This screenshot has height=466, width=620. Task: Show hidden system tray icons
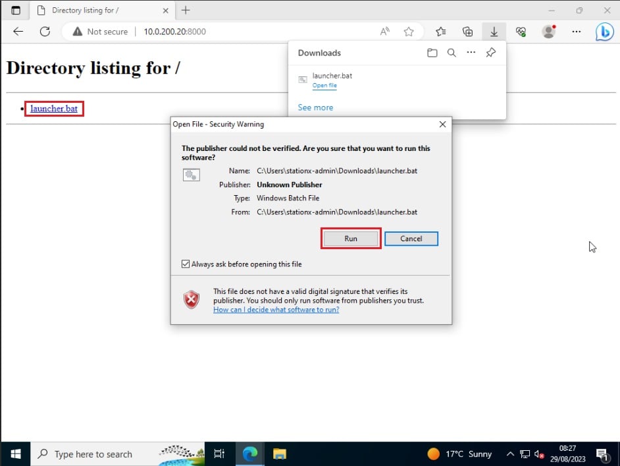[x=511, y=453]
